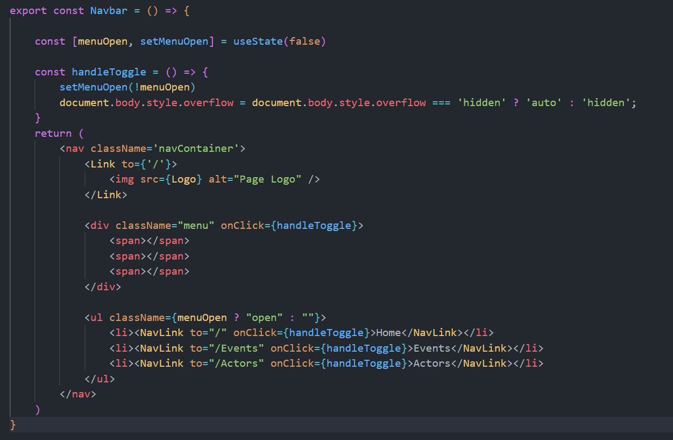Click the 'Events' label between NavLink tags

click(431, 347)
